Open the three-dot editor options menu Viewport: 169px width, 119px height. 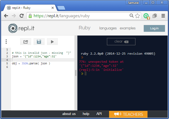6,41
